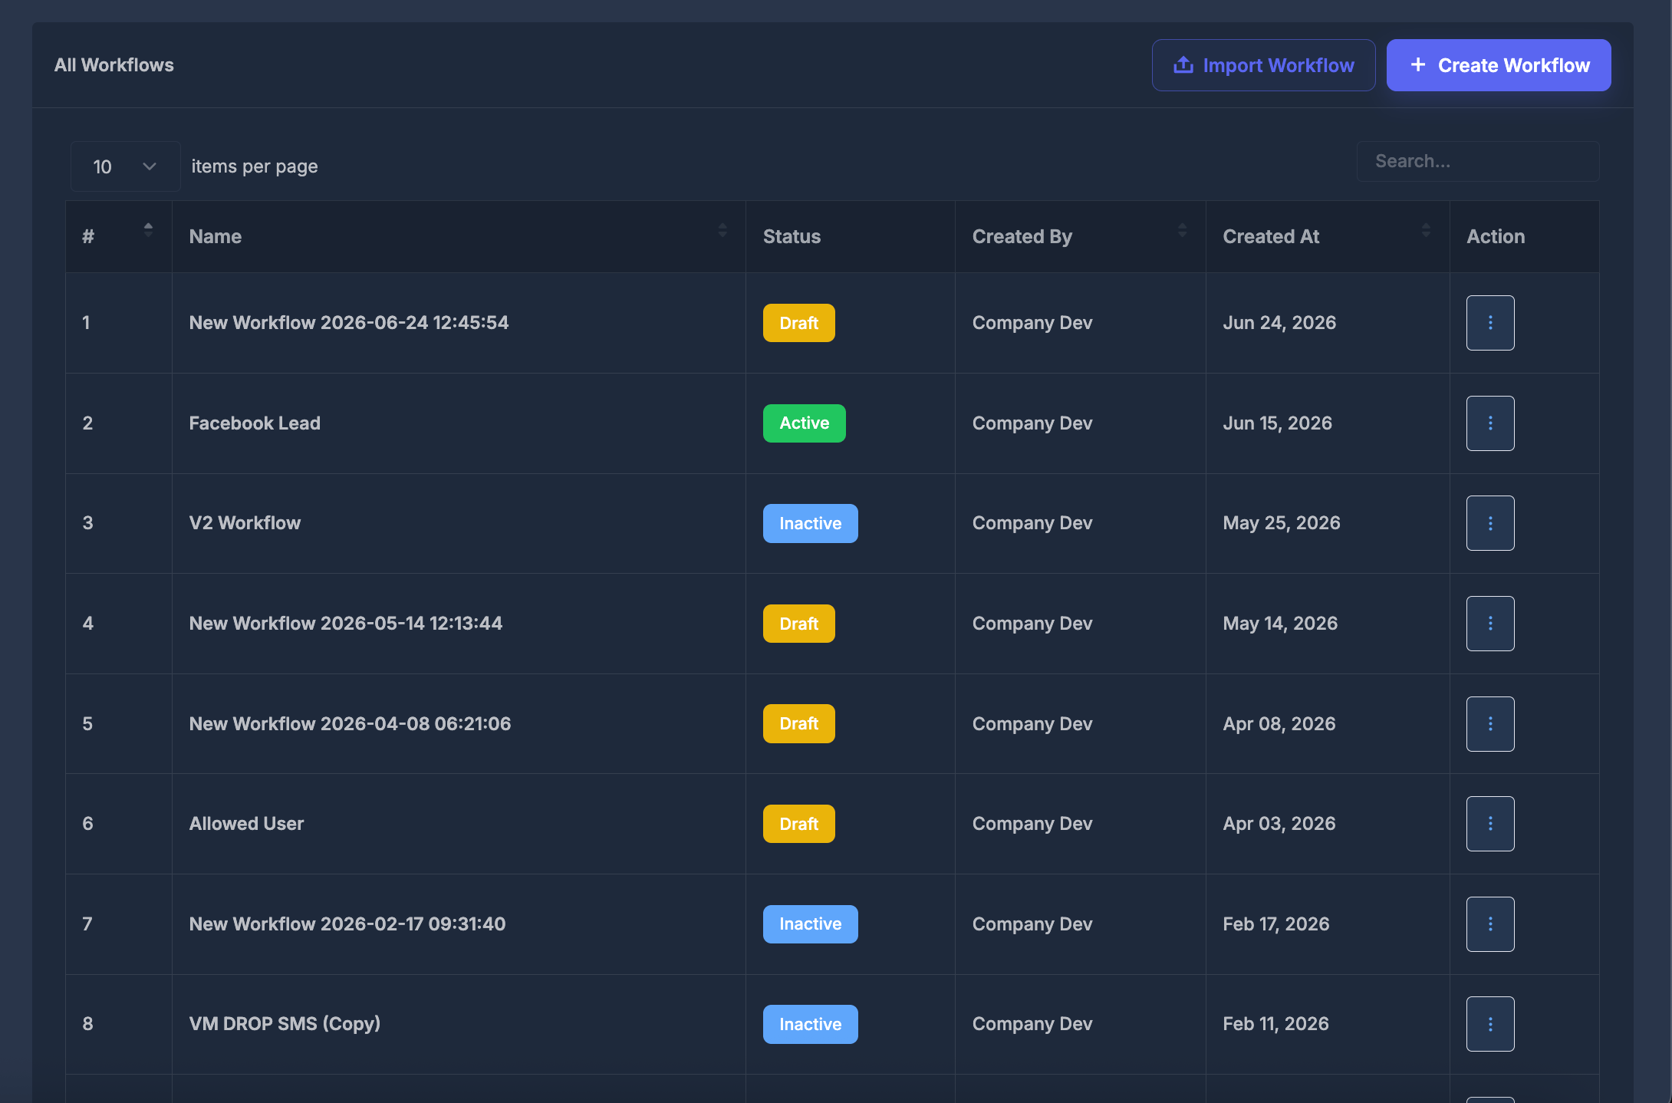
Task: Click the Draft badge for New Workflow 2026-04-08
Action: [x=798, y=724]
